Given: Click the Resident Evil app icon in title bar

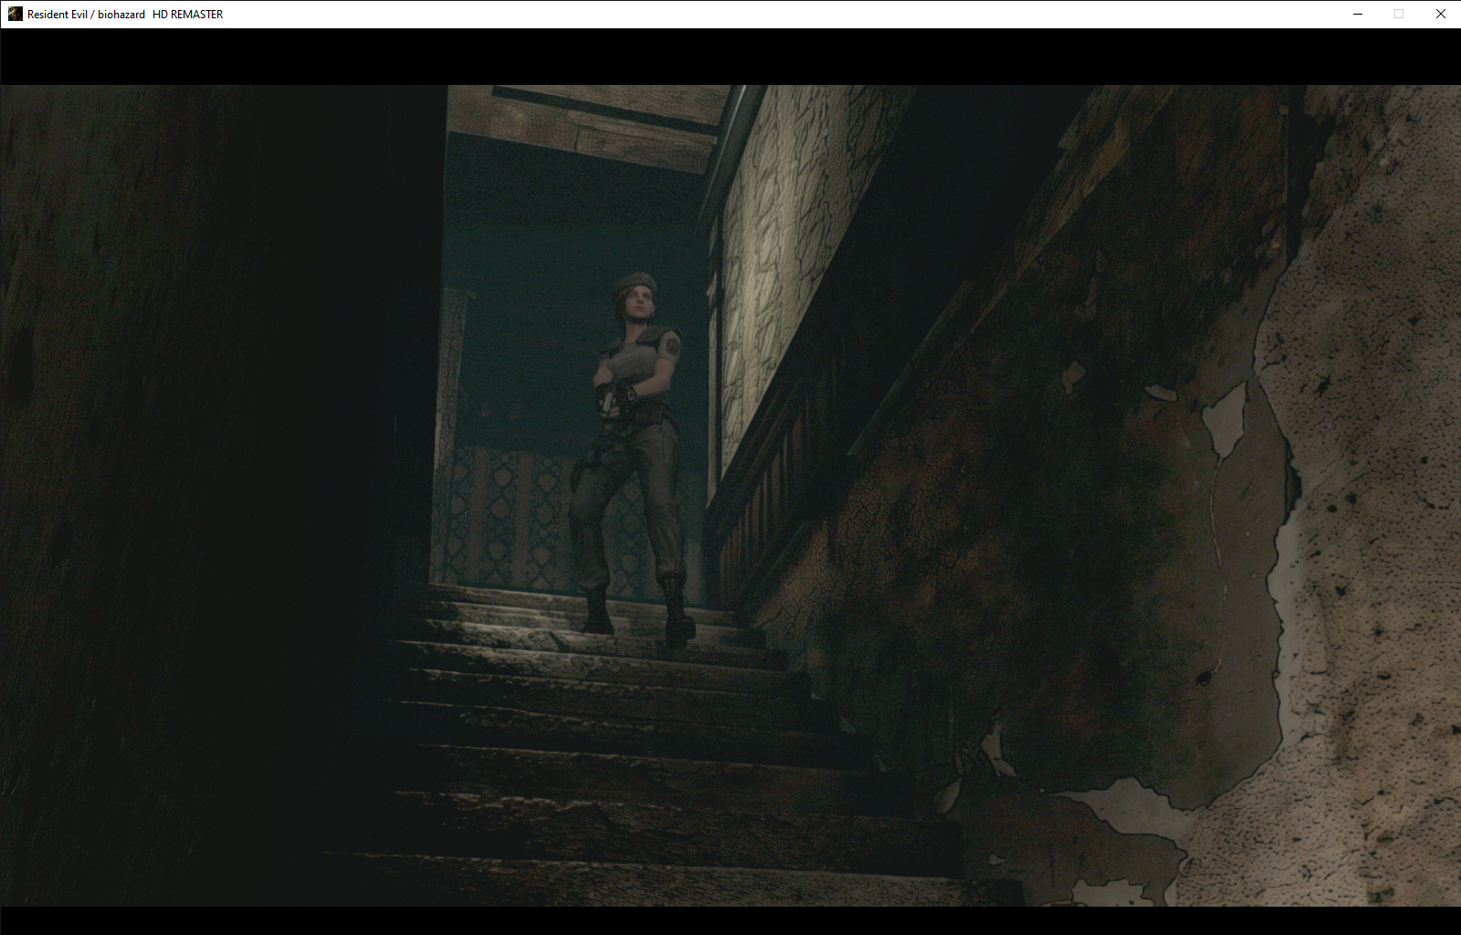Looking at the screenshot, I should [15, 14].
